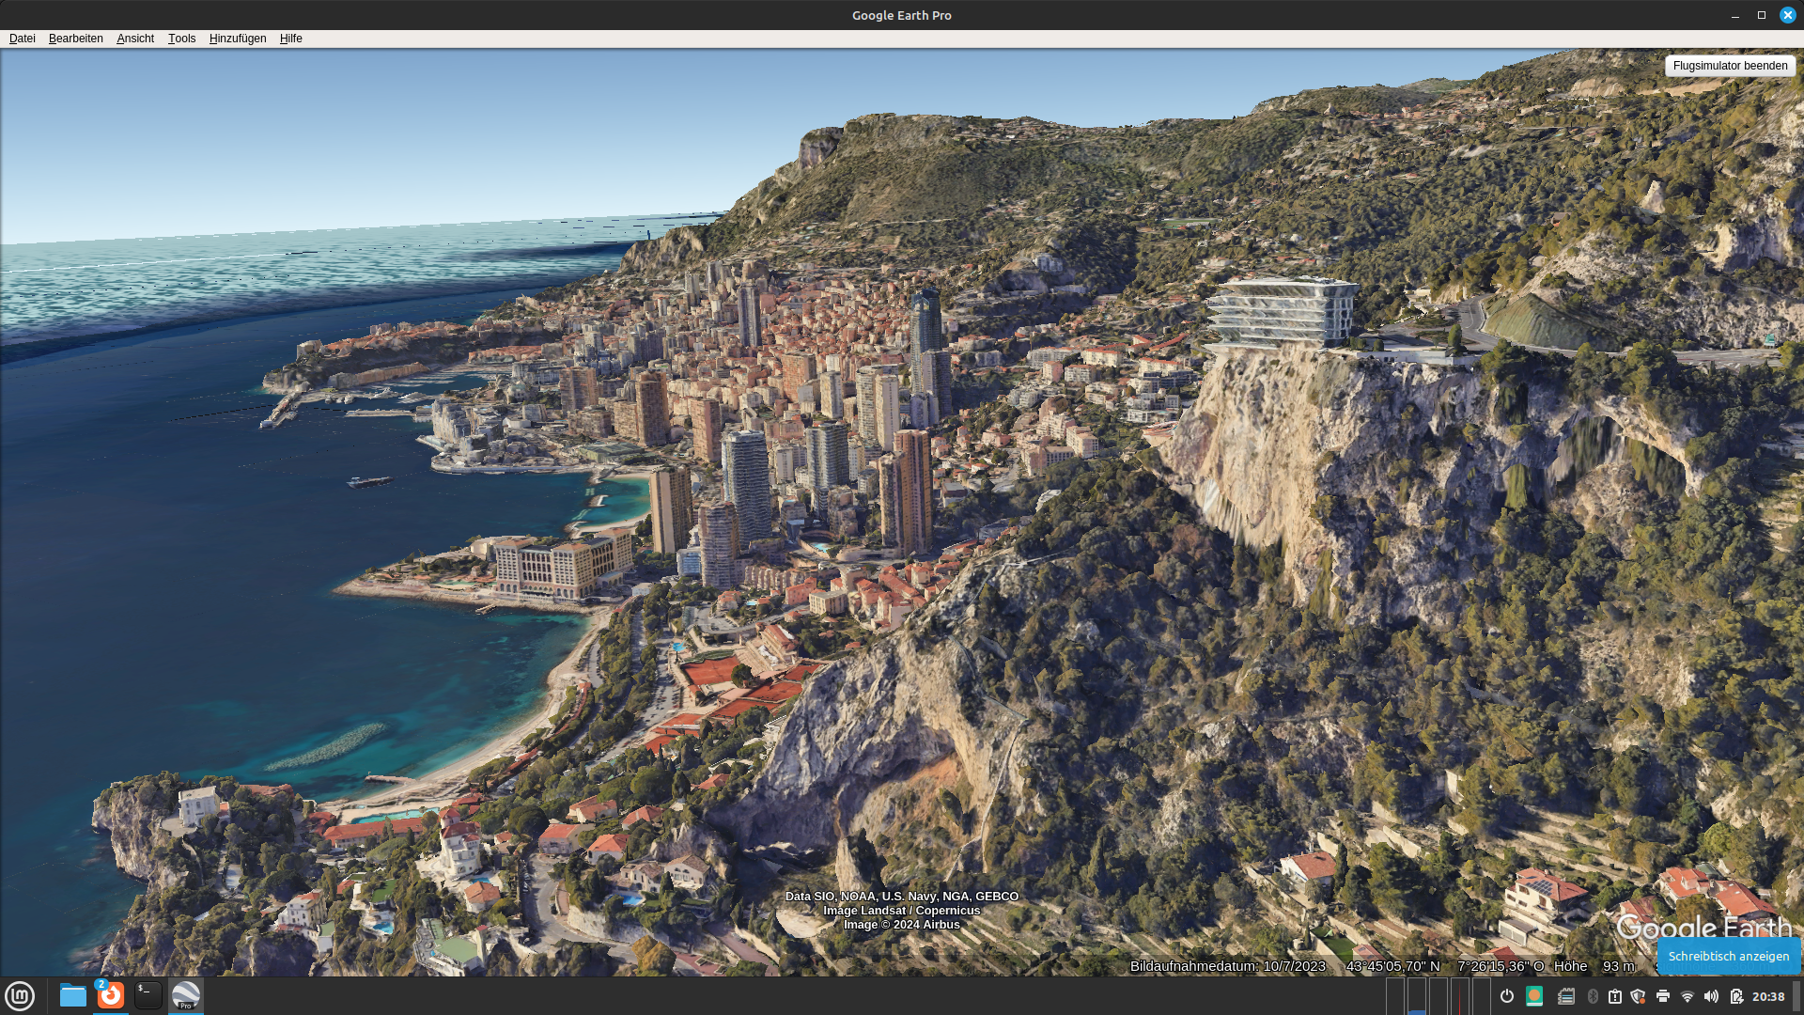1804x1015 pixels.
Task: Open the file manager from taskbar
Action: (72, 995)
